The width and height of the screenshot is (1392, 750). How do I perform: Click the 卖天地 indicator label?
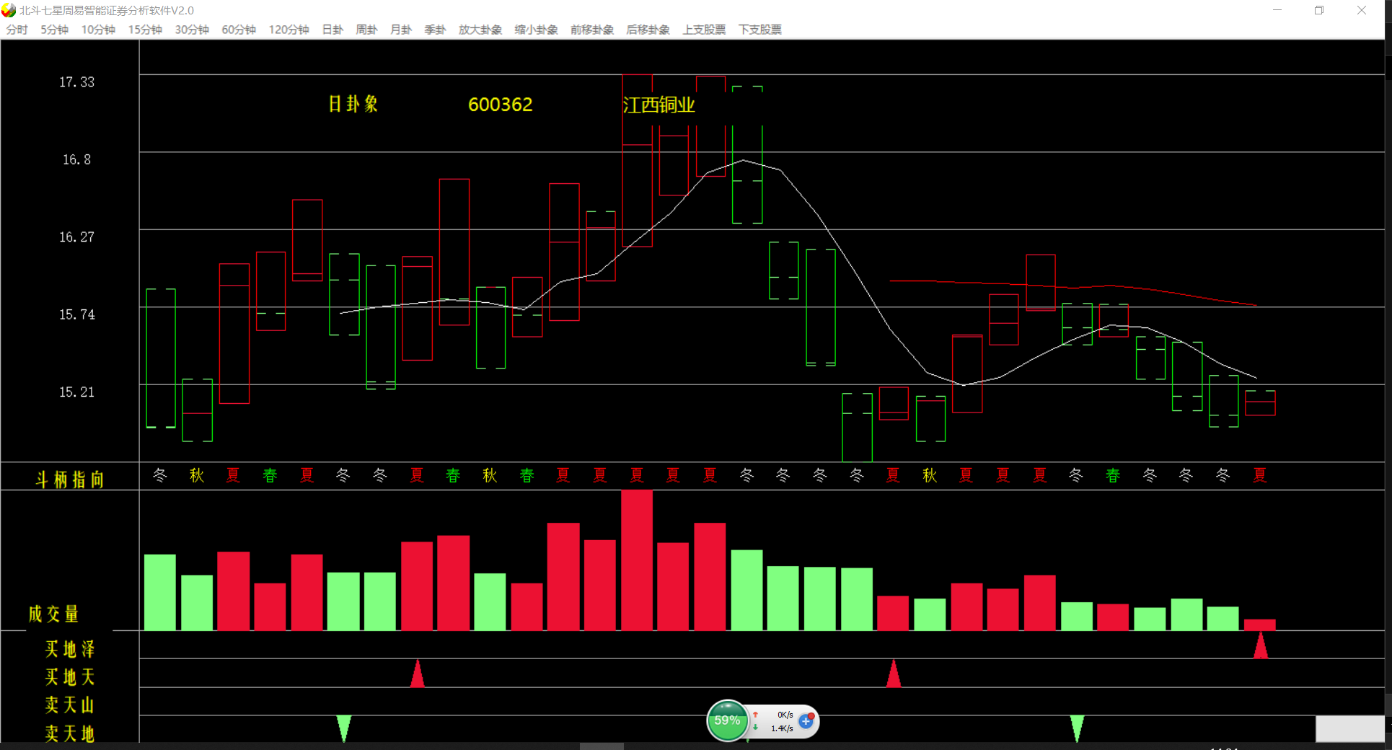pyautogui.click(x=70, y=733)
